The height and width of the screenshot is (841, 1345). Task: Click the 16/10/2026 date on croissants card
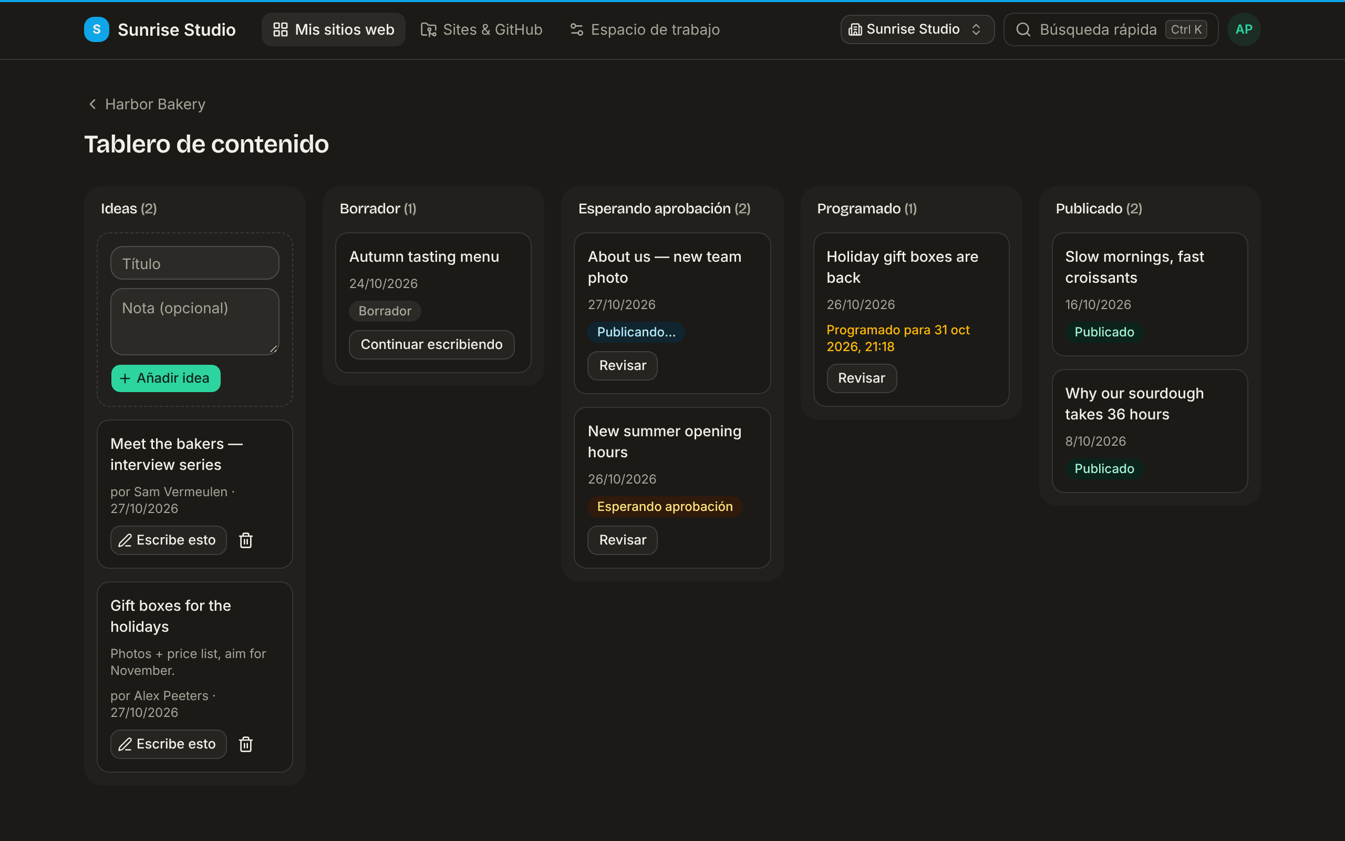1098,305
